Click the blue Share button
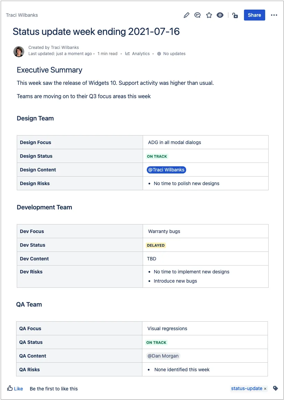 click(x=254, y=15)
